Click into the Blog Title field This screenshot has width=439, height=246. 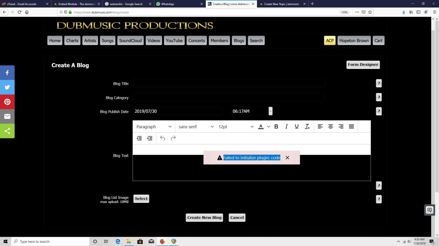pyautogui.click(x=228, y=83)
